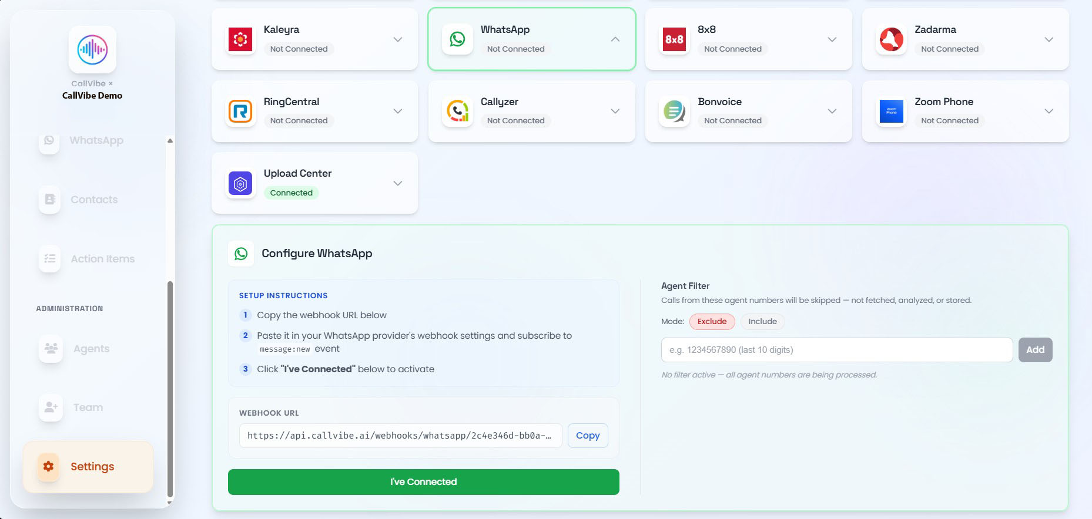
Task: Expand the Kaleyra integration card
Action: click(398, 39)
